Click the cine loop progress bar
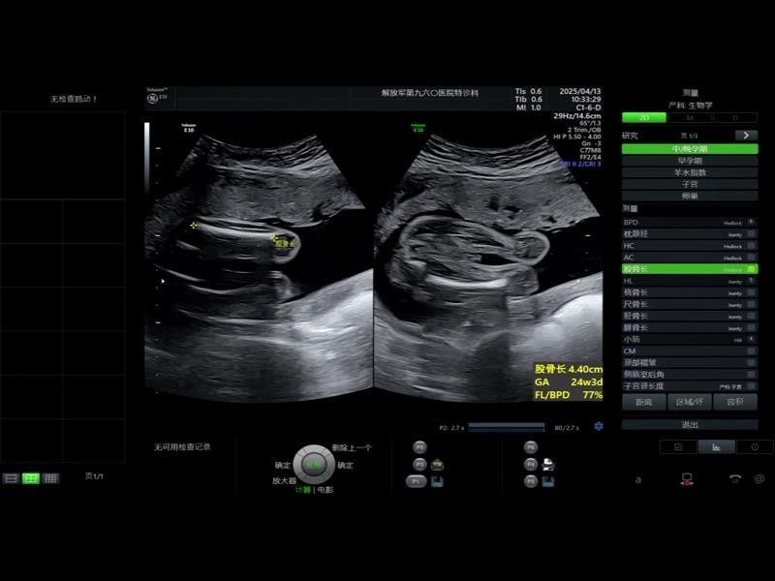 [x=506, y=427]
